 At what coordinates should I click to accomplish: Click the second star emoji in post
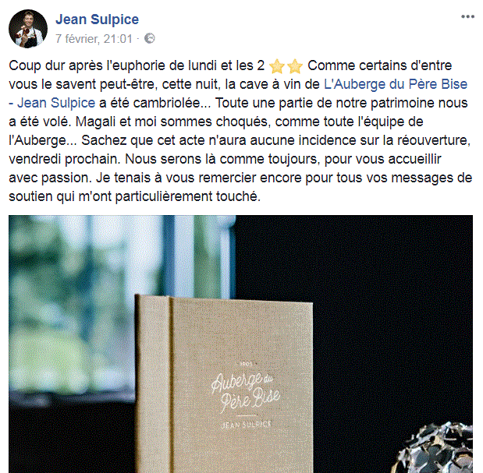click(295, 66)
